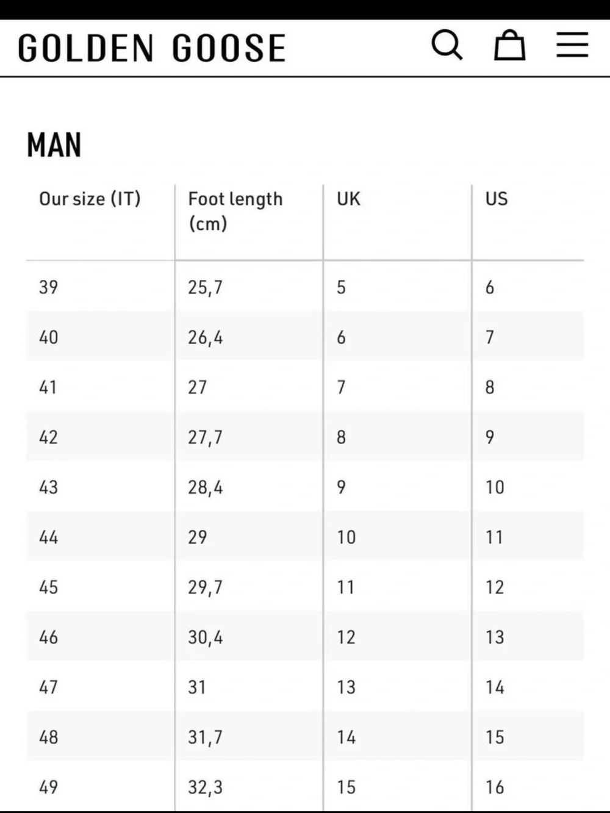Select the MAN size chart heading

pyautogui.click(x=54, y=145)
